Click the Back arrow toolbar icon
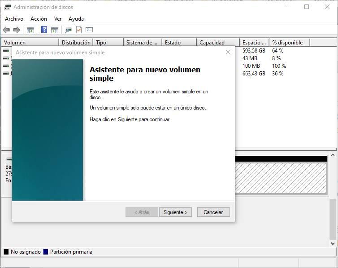This screenshot has width=338, height=268. (x=6, y=30)
